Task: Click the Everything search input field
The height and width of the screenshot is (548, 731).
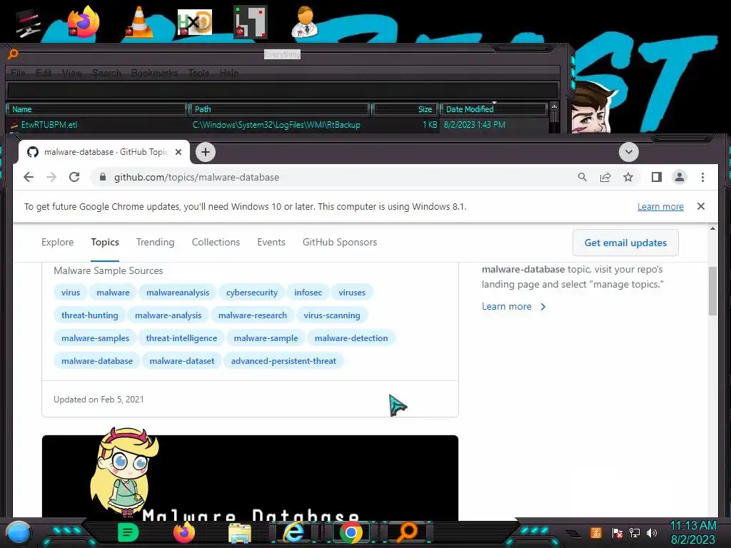Action: tap(283, 90)
